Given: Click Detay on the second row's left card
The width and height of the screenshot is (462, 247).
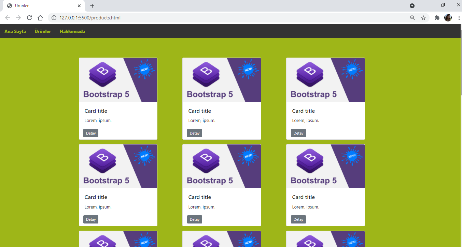Looking at the screenshot, I should pos(91,219).
